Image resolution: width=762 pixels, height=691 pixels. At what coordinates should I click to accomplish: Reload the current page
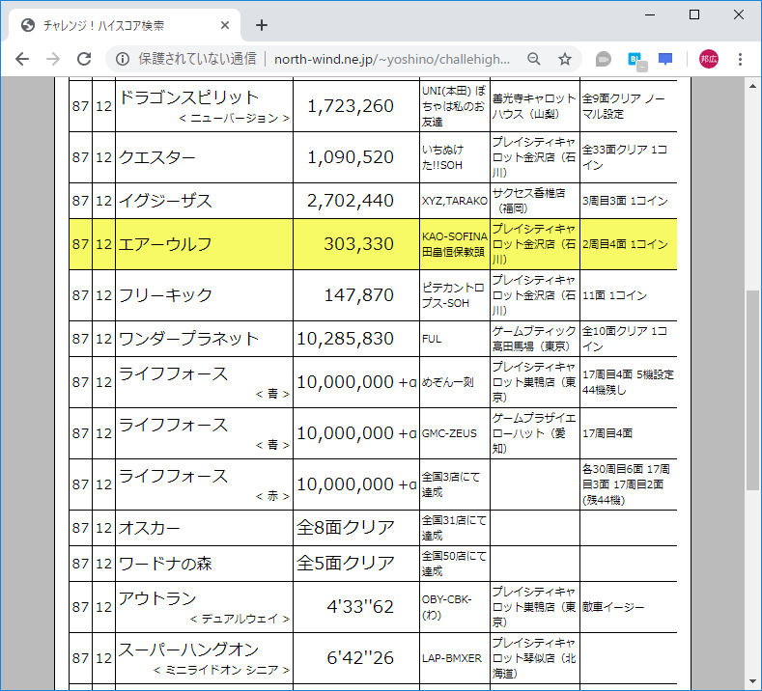click(x=84, y=59)
